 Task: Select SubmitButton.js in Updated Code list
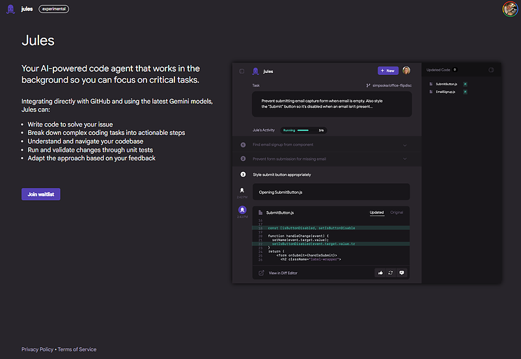click(x=446, y=84)
